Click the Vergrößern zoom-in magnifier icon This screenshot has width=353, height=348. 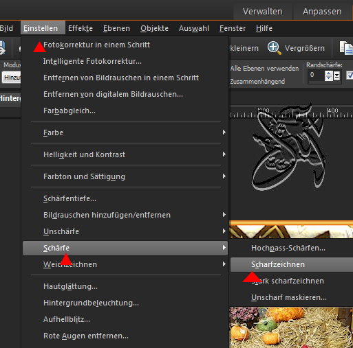coord(274,48)
